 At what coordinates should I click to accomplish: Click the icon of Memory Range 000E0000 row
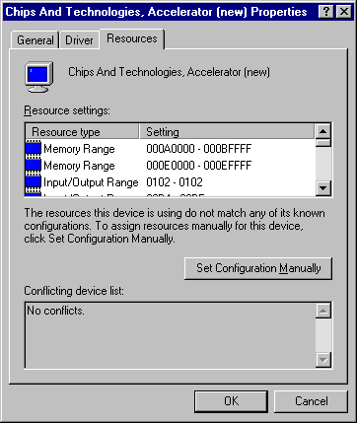click(x=34, y=166)
